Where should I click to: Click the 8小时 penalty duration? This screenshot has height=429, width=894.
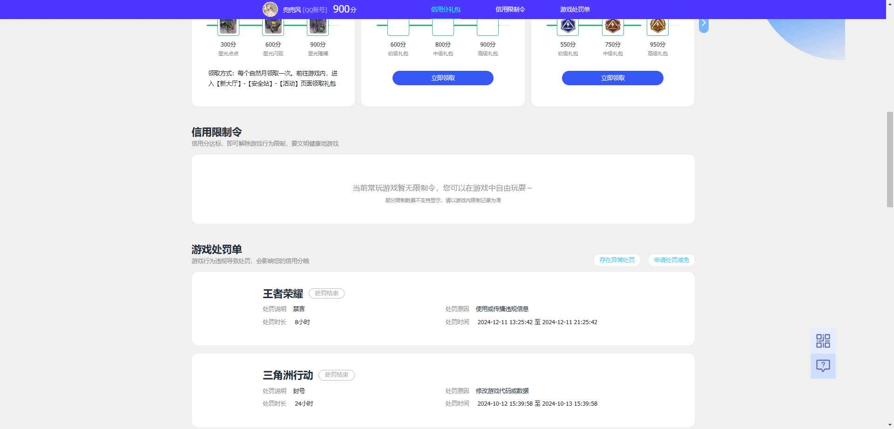pyautogui.click(x=302, y=322)
